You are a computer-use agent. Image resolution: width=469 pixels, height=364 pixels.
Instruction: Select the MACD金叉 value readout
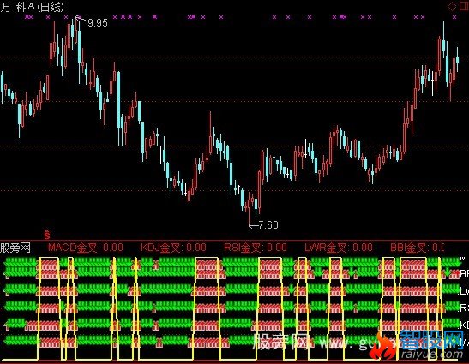coord(86,248)
